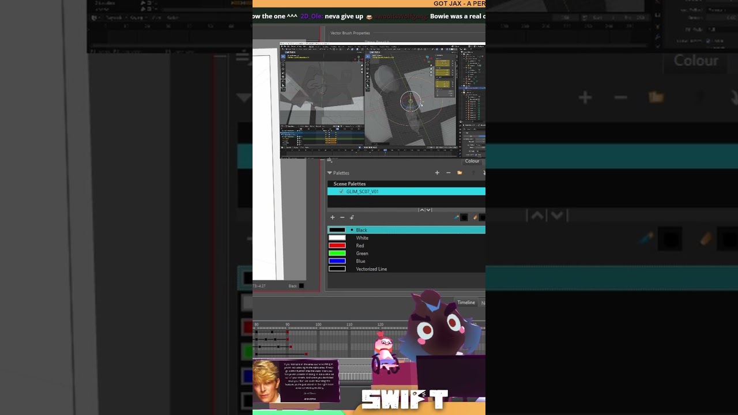Select the Black colour swatch
The image size is (738, 415).
(x=337, y=230)
